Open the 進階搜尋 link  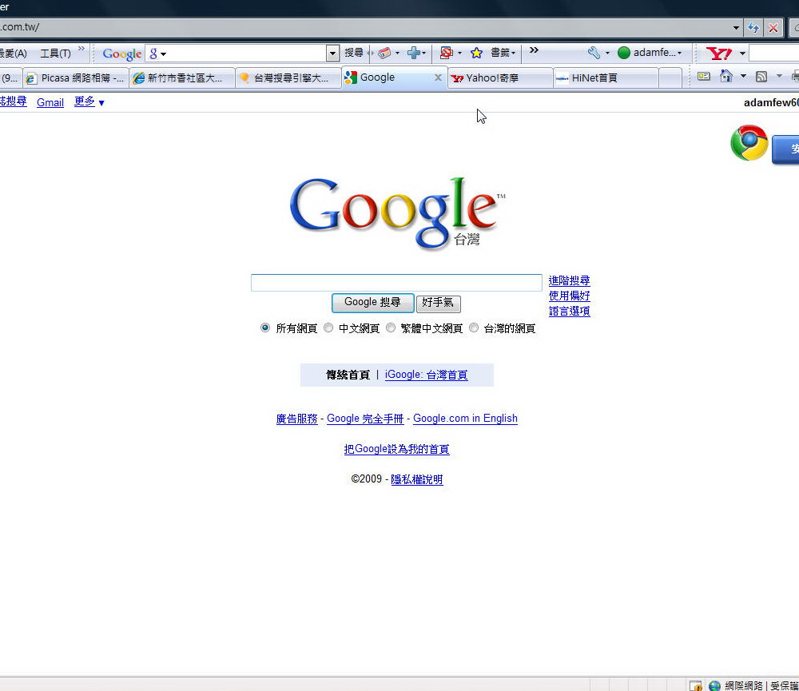(x=569, y=280)
